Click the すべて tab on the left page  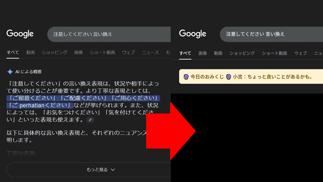(x=13, y=53)
